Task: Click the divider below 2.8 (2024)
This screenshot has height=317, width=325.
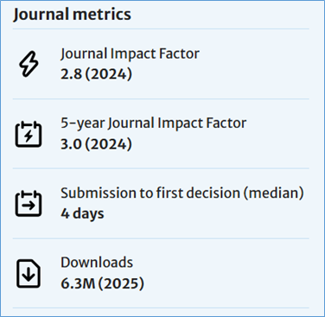Action: (x=161, y=98)
